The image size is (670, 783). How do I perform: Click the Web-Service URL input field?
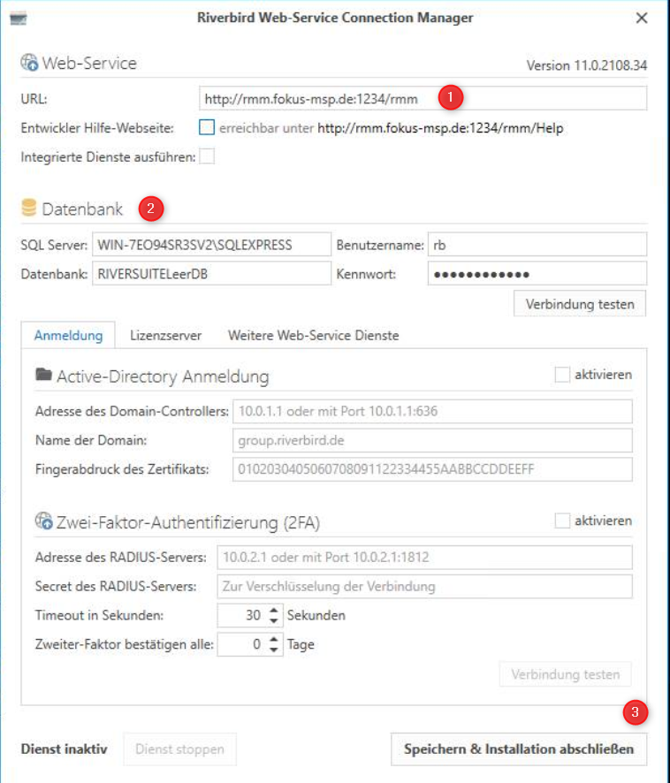click(423, 98)
